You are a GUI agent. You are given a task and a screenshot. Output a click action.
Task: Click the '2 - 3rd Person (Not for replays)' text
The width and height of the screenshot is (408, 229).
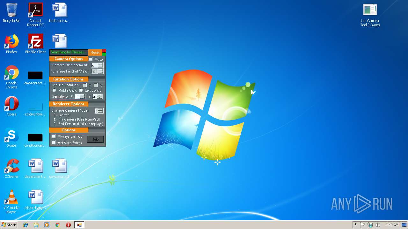(78, 124)
